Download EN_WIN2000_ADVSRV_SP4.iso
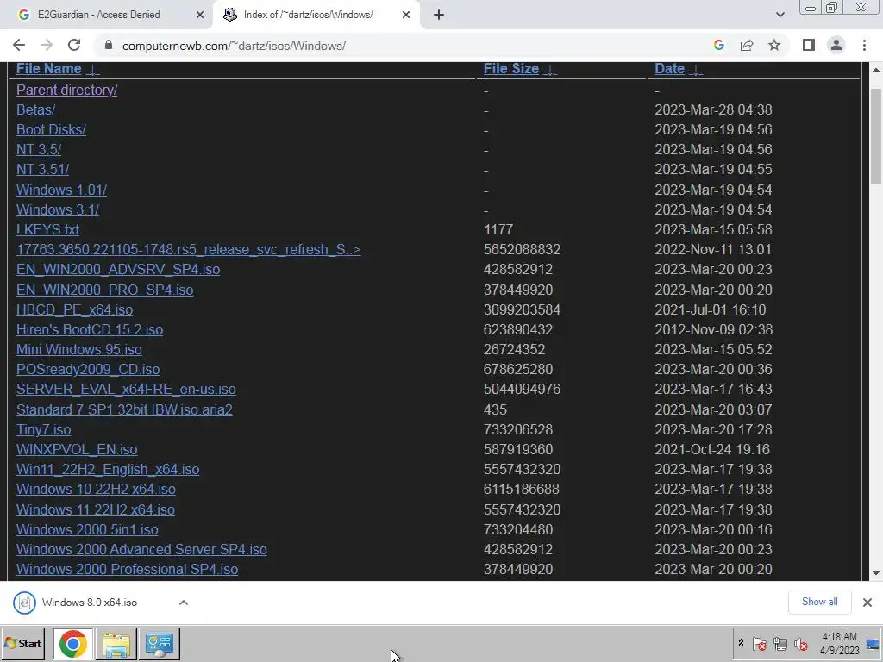883x662 pixels. [118, 269]
